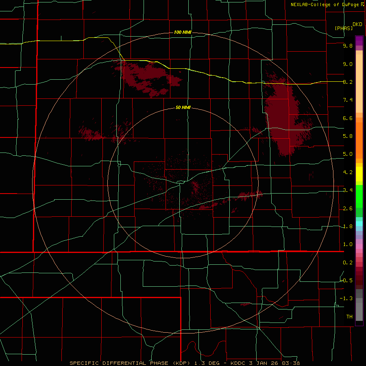
Task: Click the 4.2 scale label
Action: coord(348,172)
